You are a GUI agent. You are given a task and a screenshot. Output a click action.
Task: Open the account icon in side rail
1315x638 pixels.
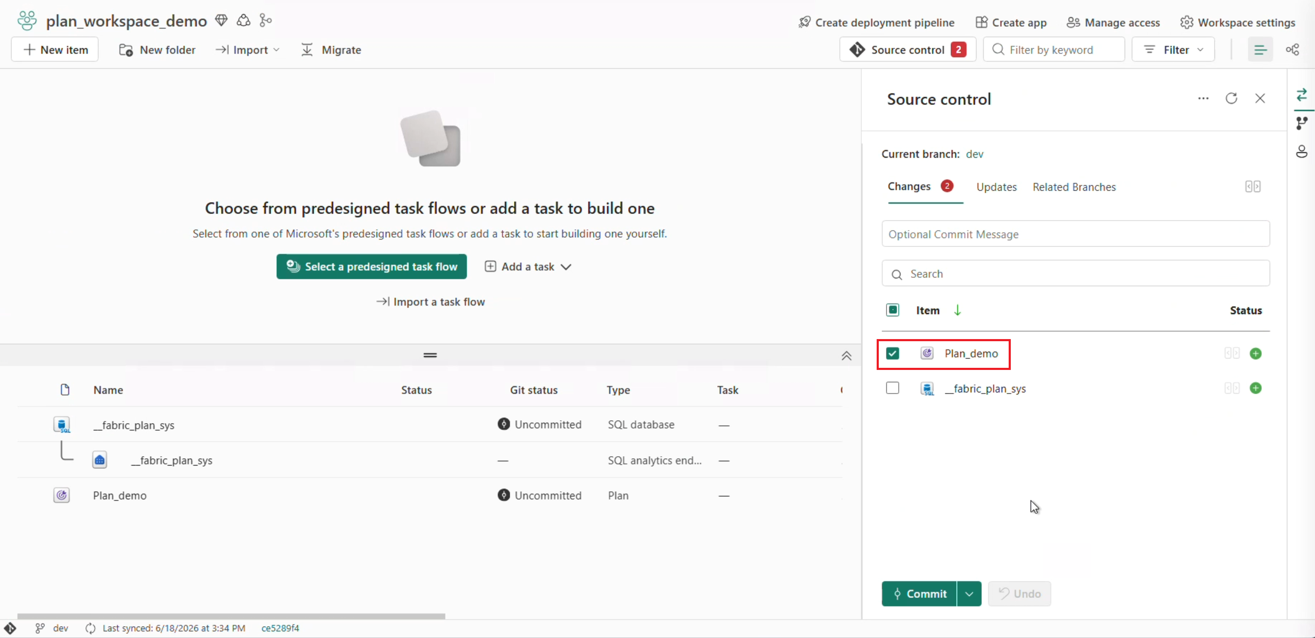click(1302, 151)
